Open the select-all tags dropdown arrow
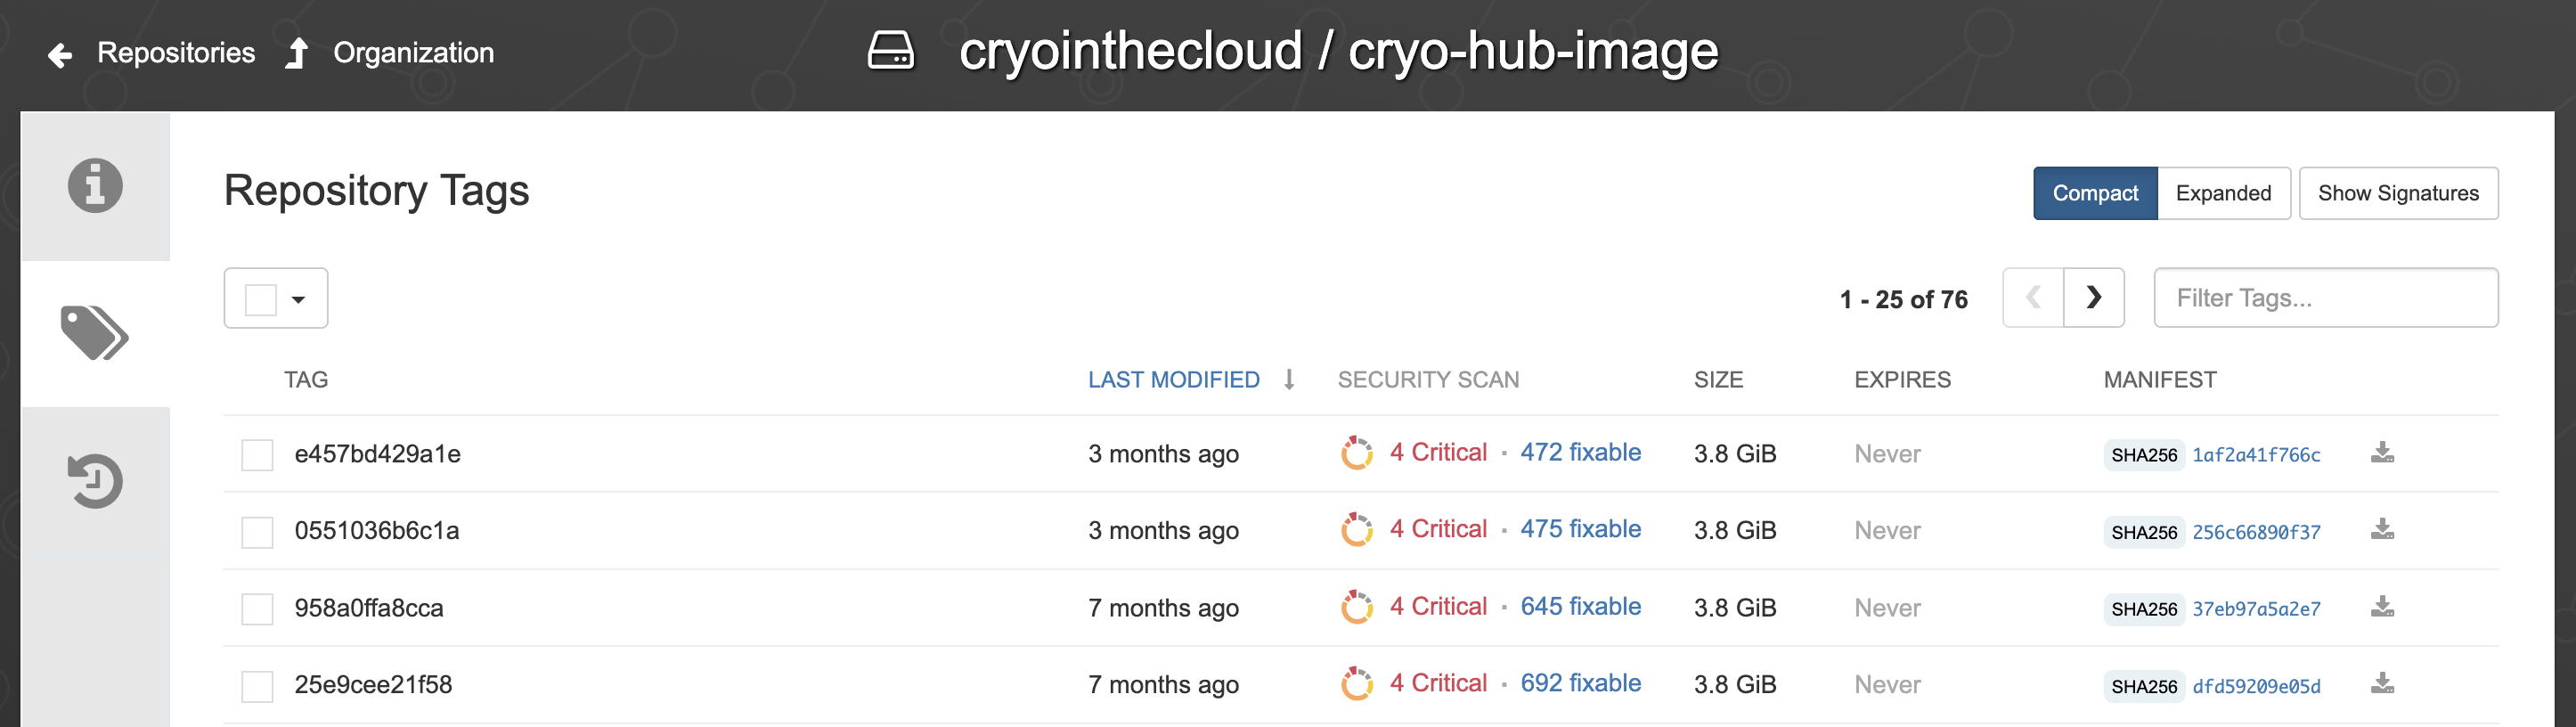The width and height of the screenshot is (2576, 727). (298, 299)
